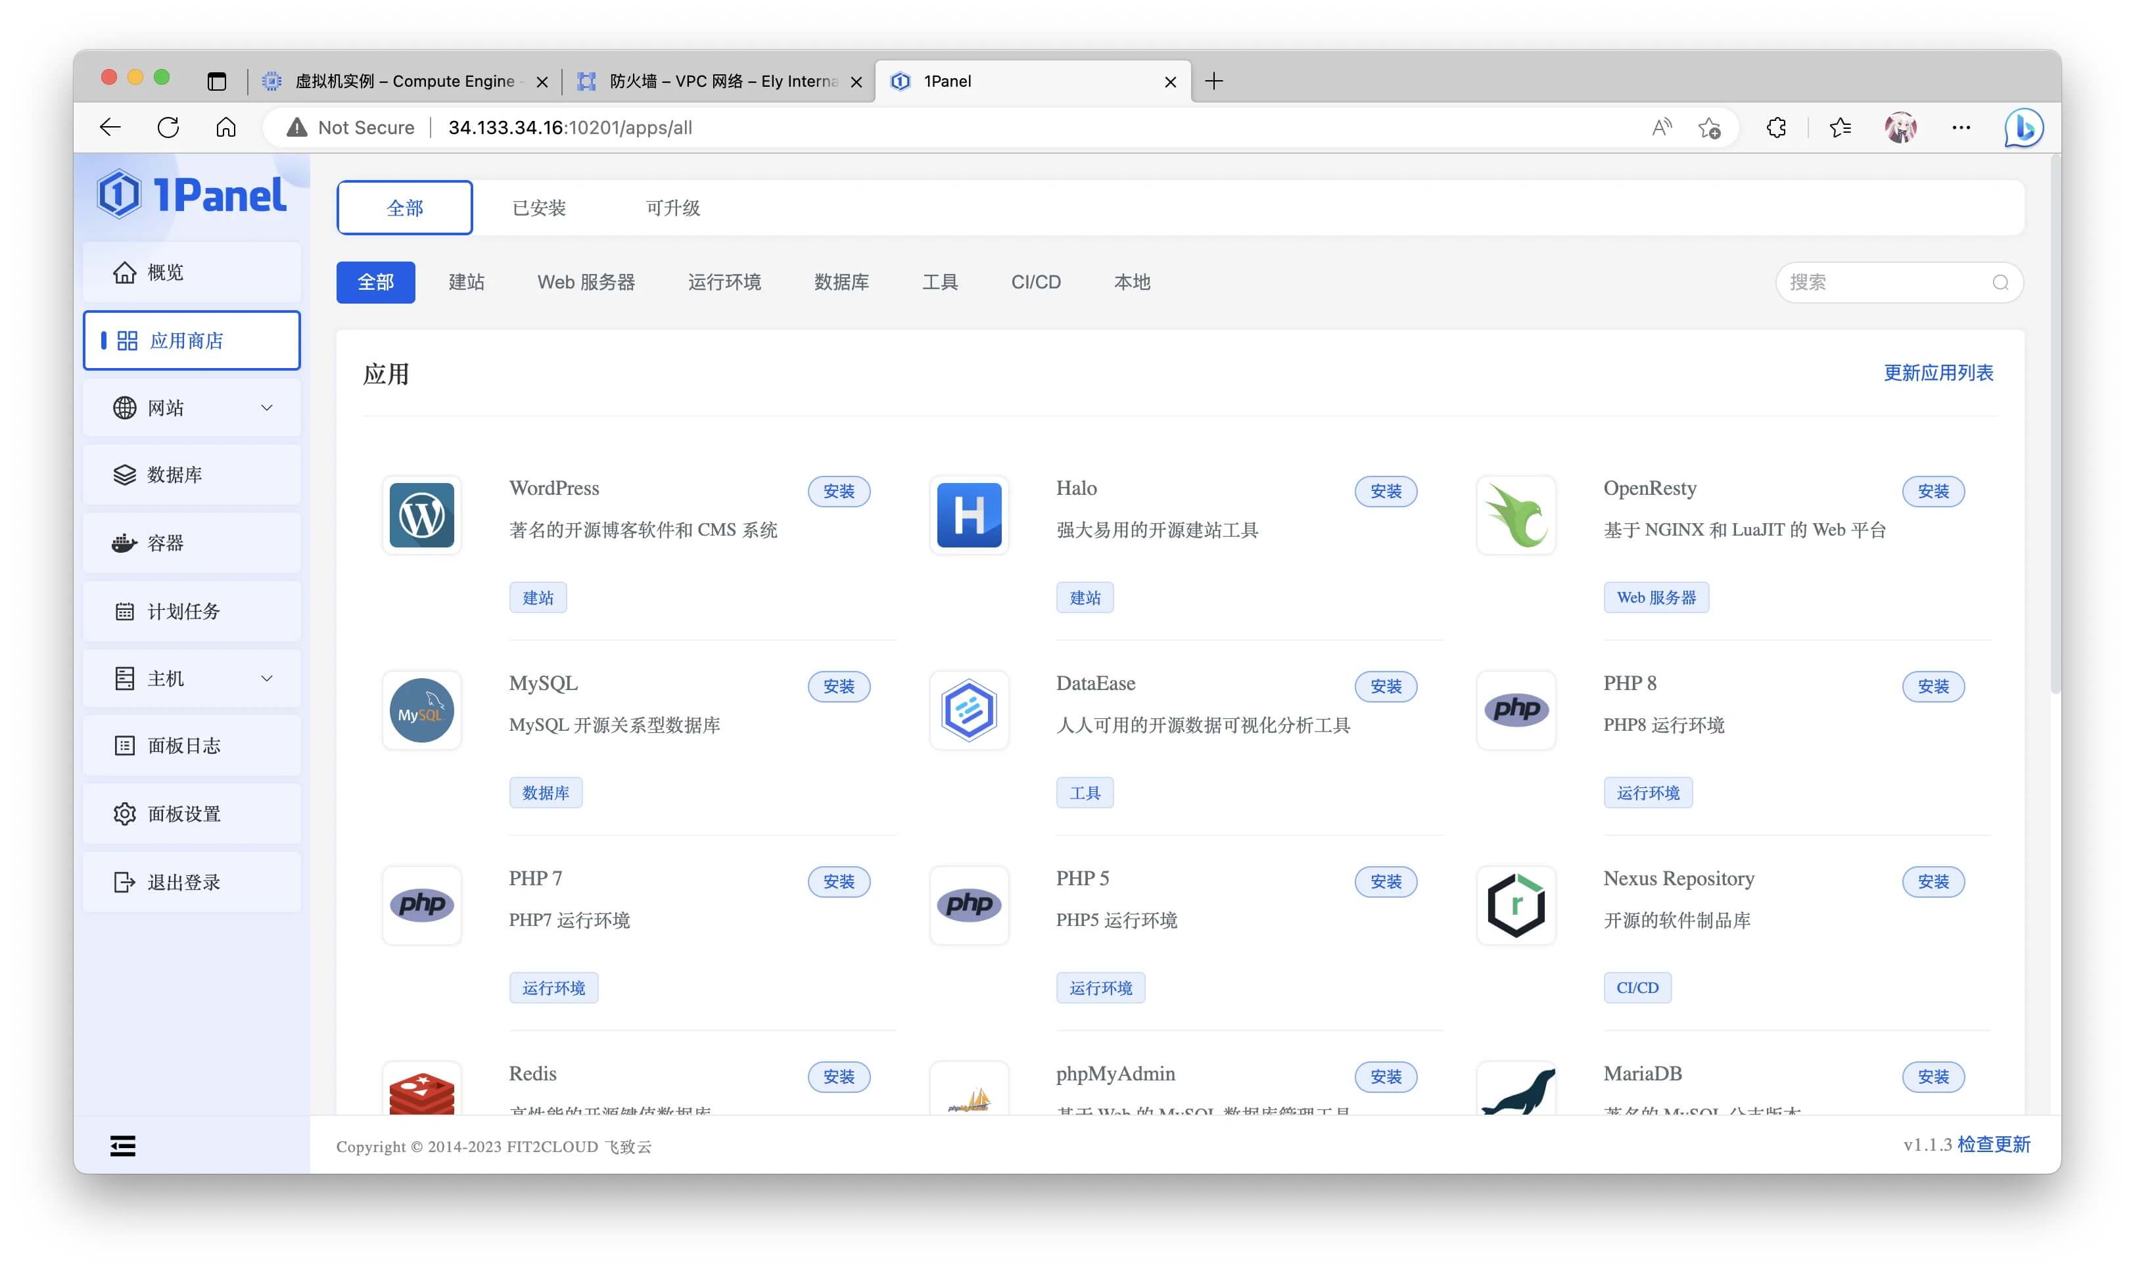The height and width of the screenshot is (1271, 2135).
Task: Open the 应用商店 app store menu
Action: (191, 340)
